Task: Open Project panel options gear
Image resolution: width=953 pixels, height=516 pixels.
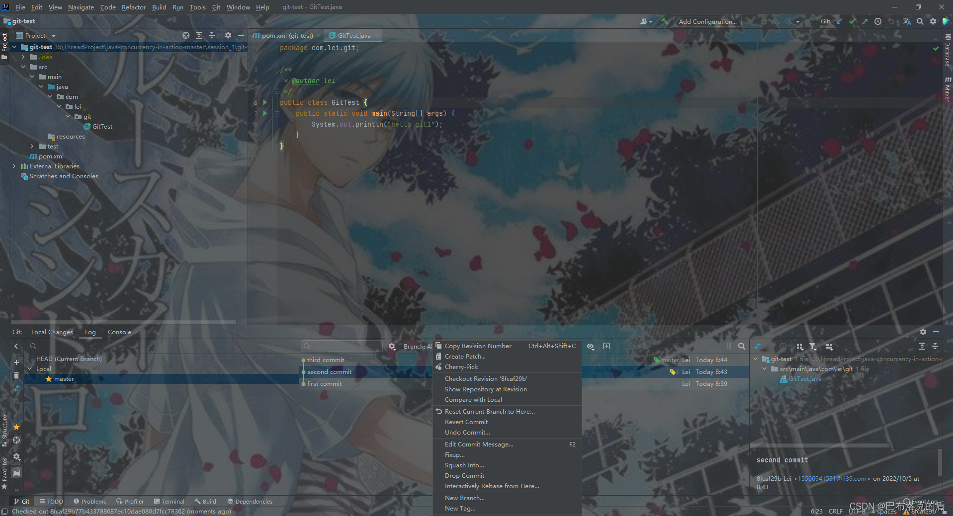Action: pos(228,35)
